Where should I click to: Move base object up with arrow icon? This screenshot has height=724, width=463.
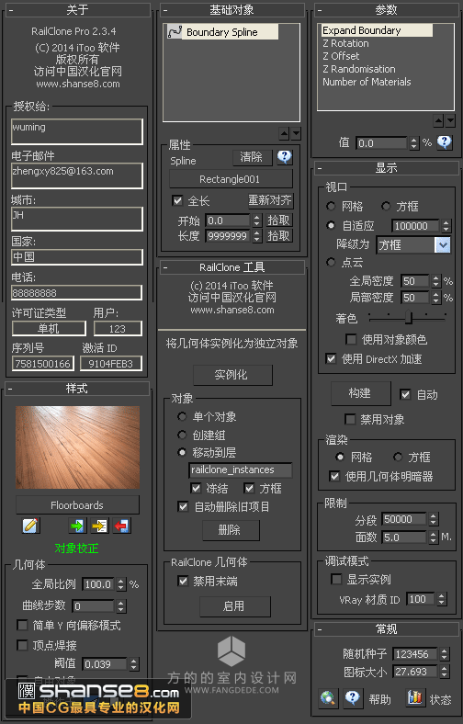(285, 134)
